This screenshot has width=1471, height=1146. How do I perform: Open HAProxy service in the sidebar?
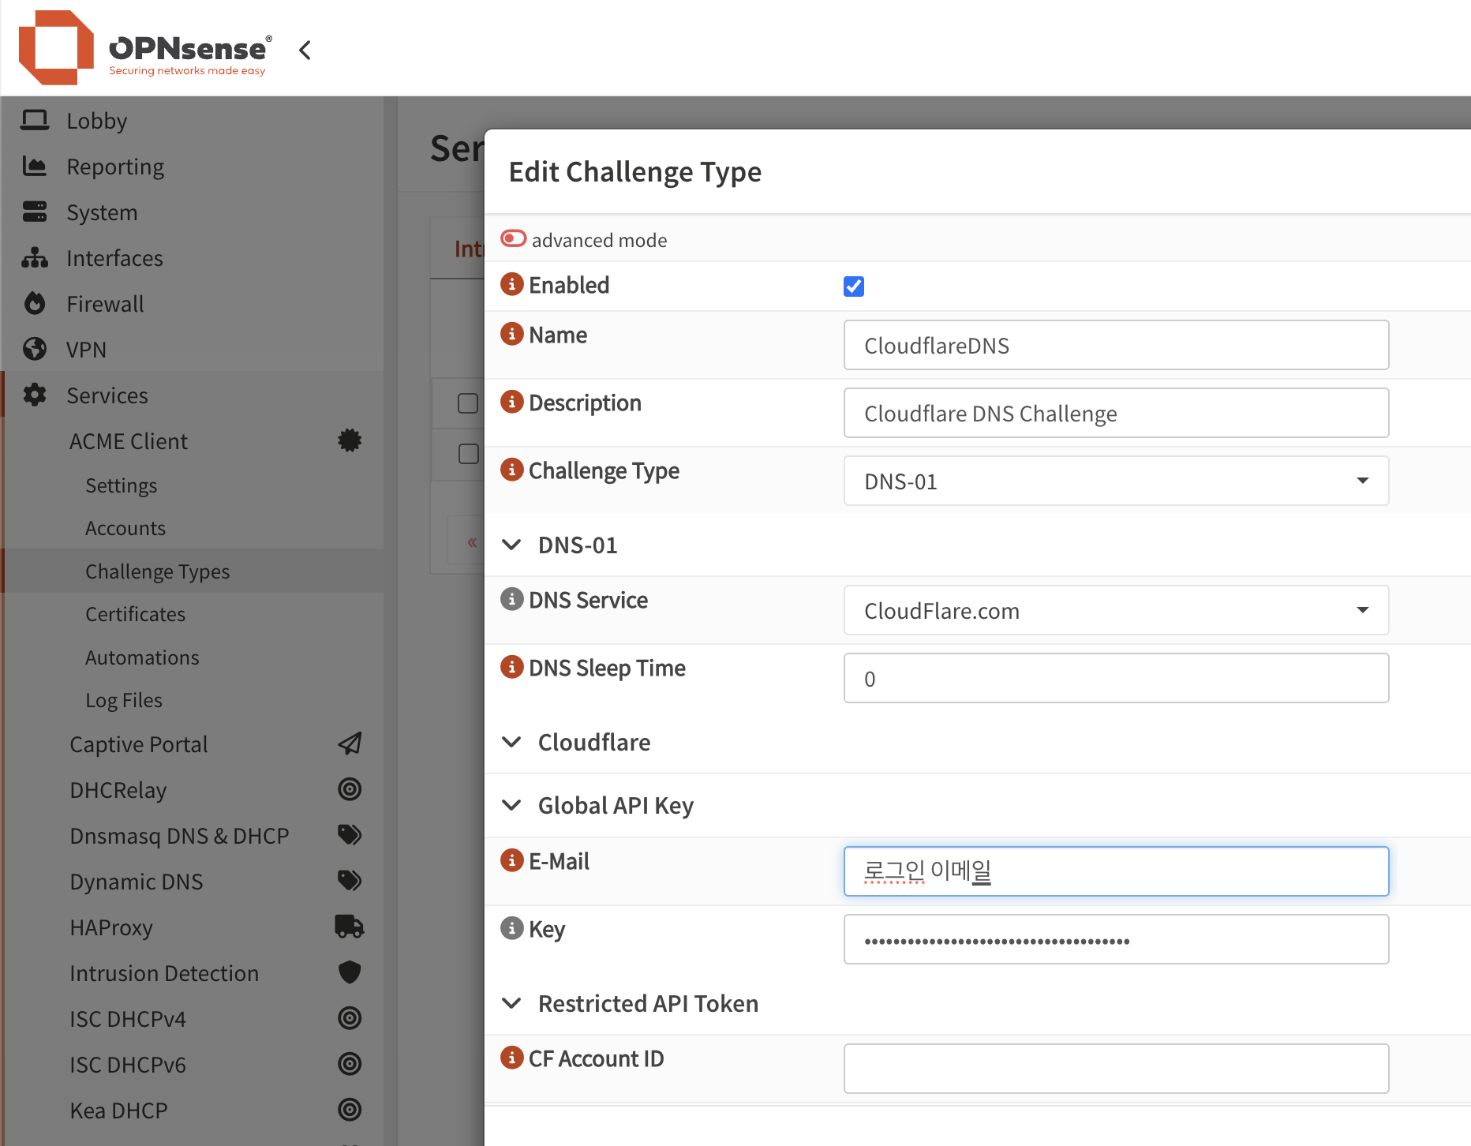pyautogui.click(x=111, y=927)
